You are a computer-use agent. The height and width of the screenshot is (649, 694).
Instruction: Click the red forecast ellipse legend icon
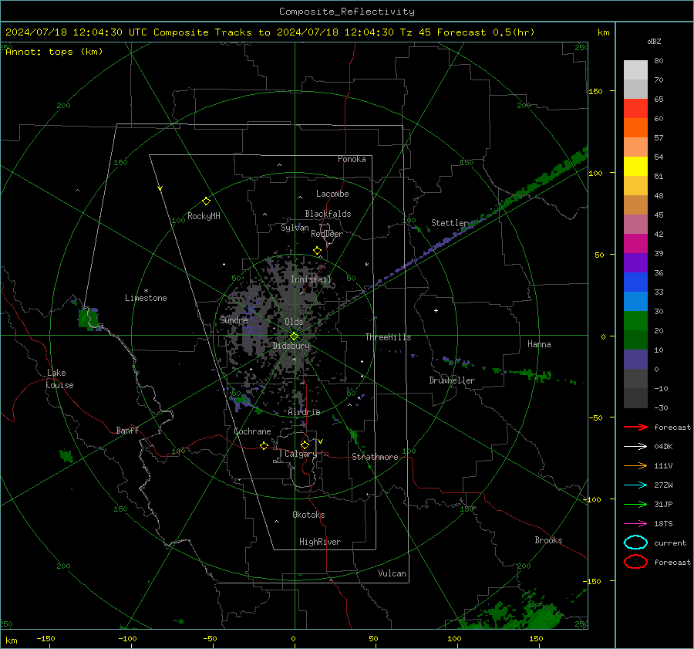pos(635,562)
